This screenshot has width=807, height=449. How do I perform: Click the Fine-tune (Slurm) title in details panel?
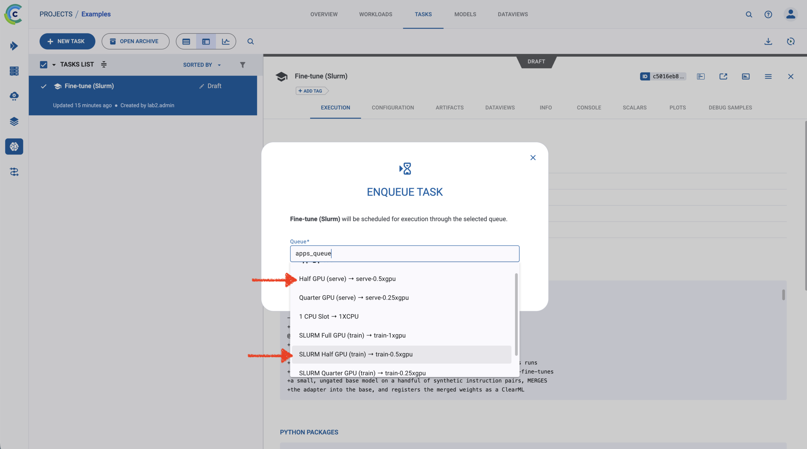pos(321,76)
